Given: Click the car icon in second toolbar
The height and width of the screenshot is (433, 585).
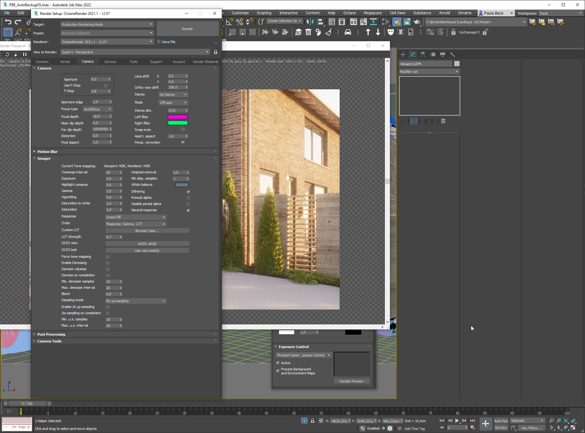Looking at the screenshot, I should 348,32.
